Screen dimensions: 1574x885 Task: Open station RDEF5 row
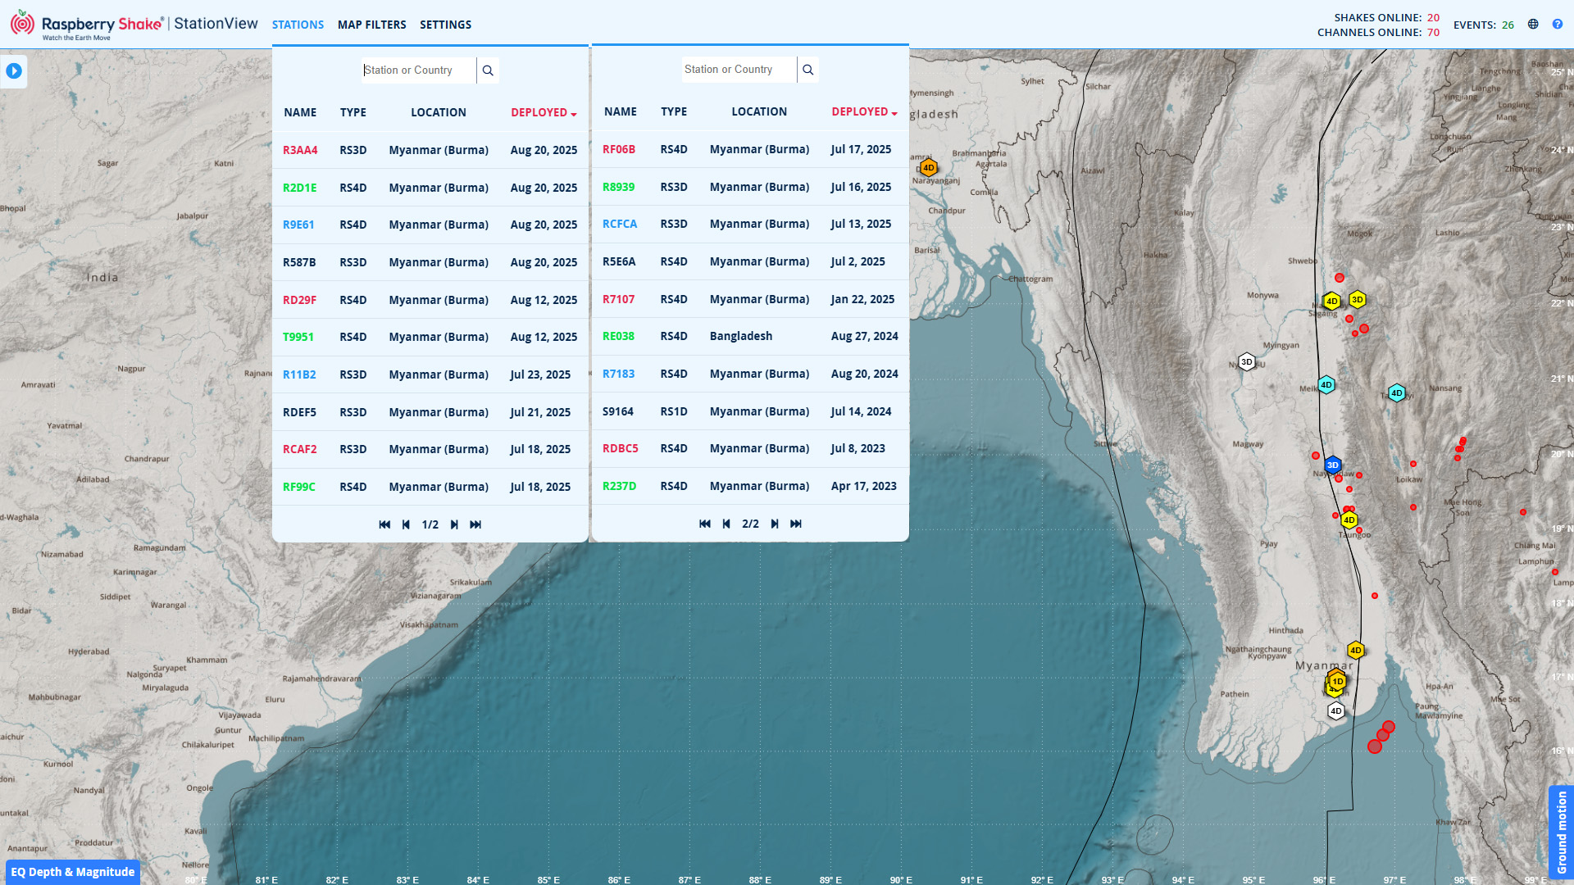click(430, 413)
